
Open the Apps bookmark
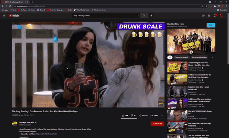click(x=5, y=10)
